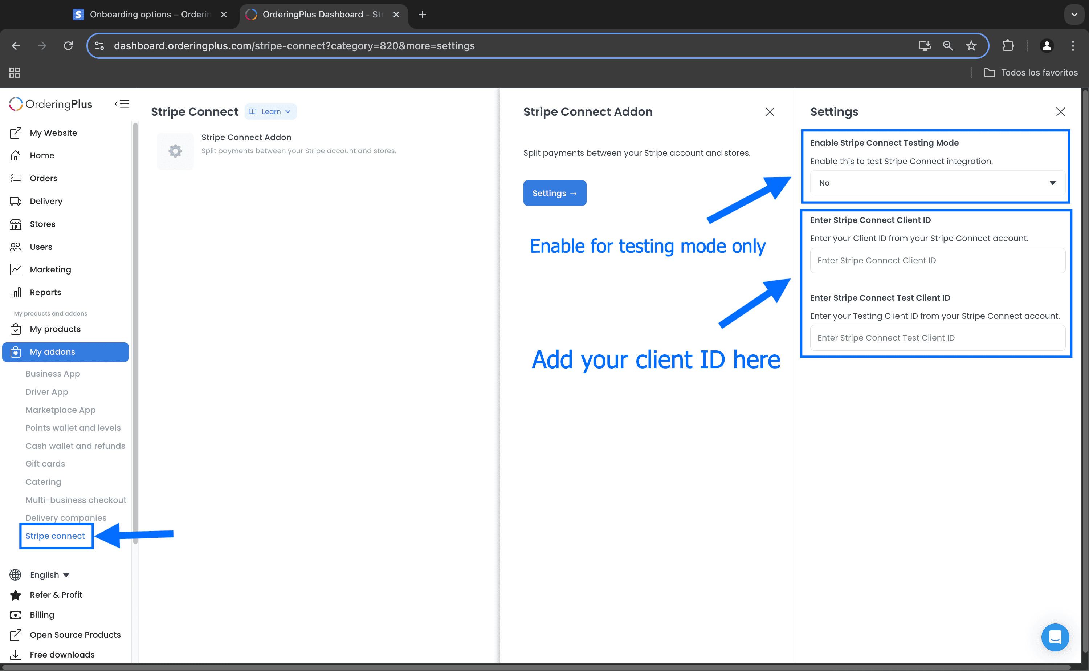Click the Reports bar chart icon
Screen dimensions: 1089x671
[x=16, y=292]
